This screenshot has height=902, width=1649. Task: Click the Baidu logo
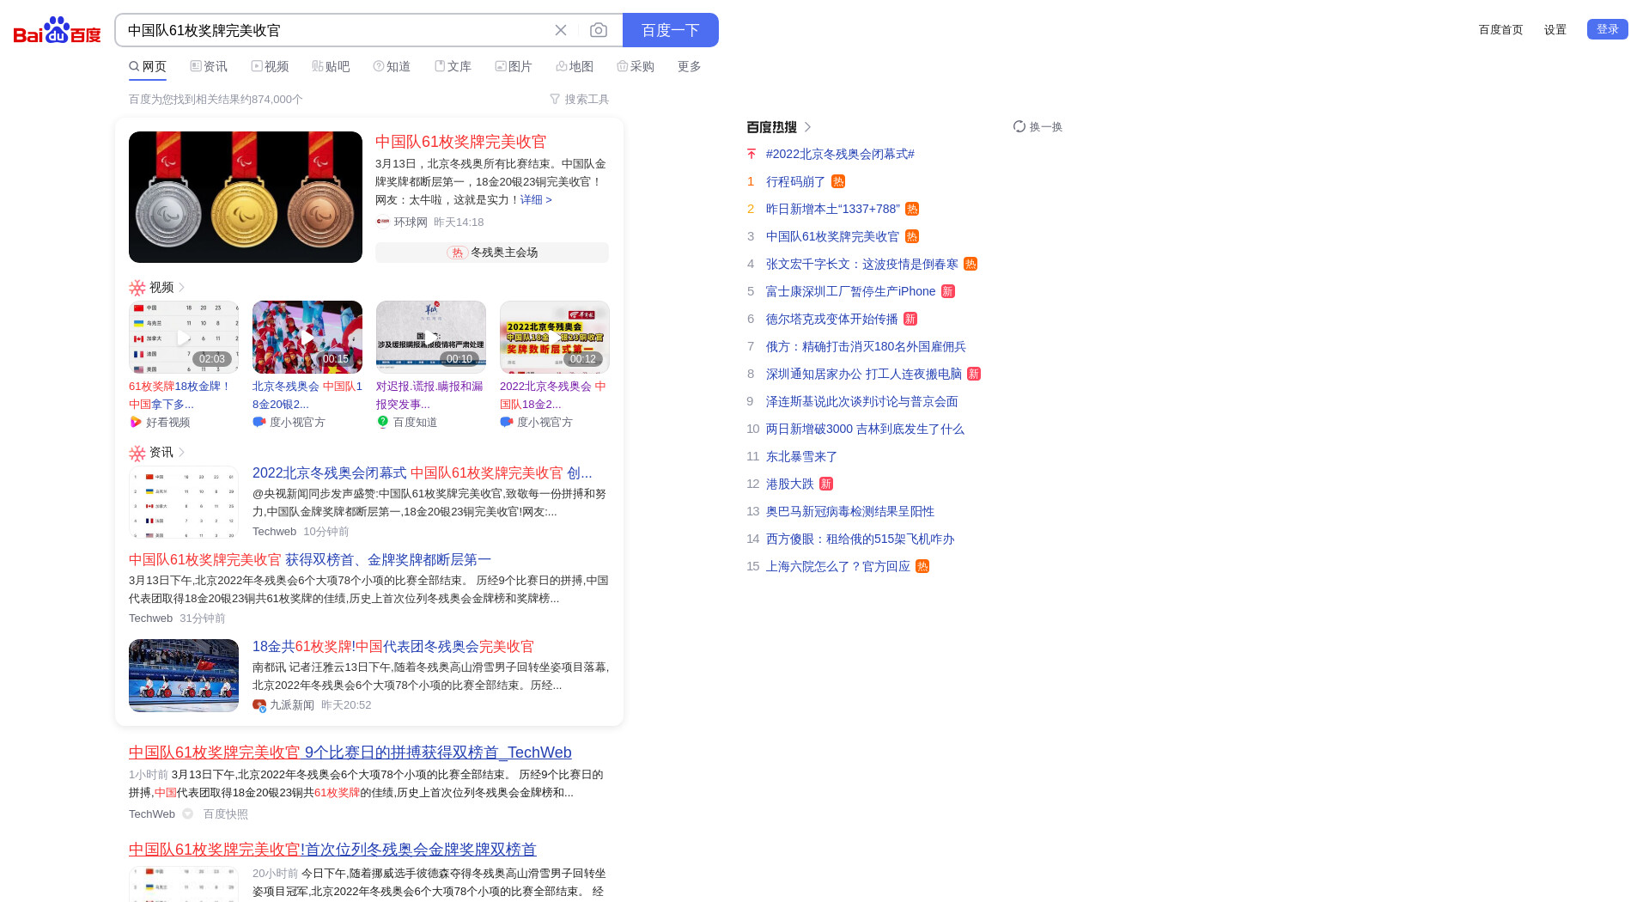[x=57, y=30]
